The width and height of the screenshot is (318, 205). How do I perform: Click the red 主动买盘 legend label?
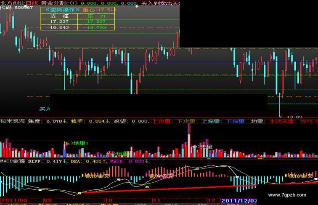281,121
